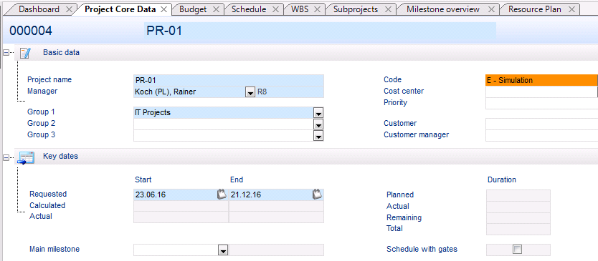Viewport: 598px width, 261px height.
Task: Click the Customer input field
Action: (541, 124)
